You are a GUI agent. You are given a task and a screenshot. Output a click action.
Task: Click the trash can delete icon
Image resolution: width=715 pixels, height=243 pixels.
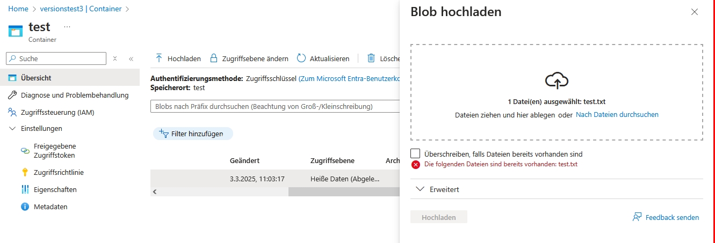[x=371, y=58]
